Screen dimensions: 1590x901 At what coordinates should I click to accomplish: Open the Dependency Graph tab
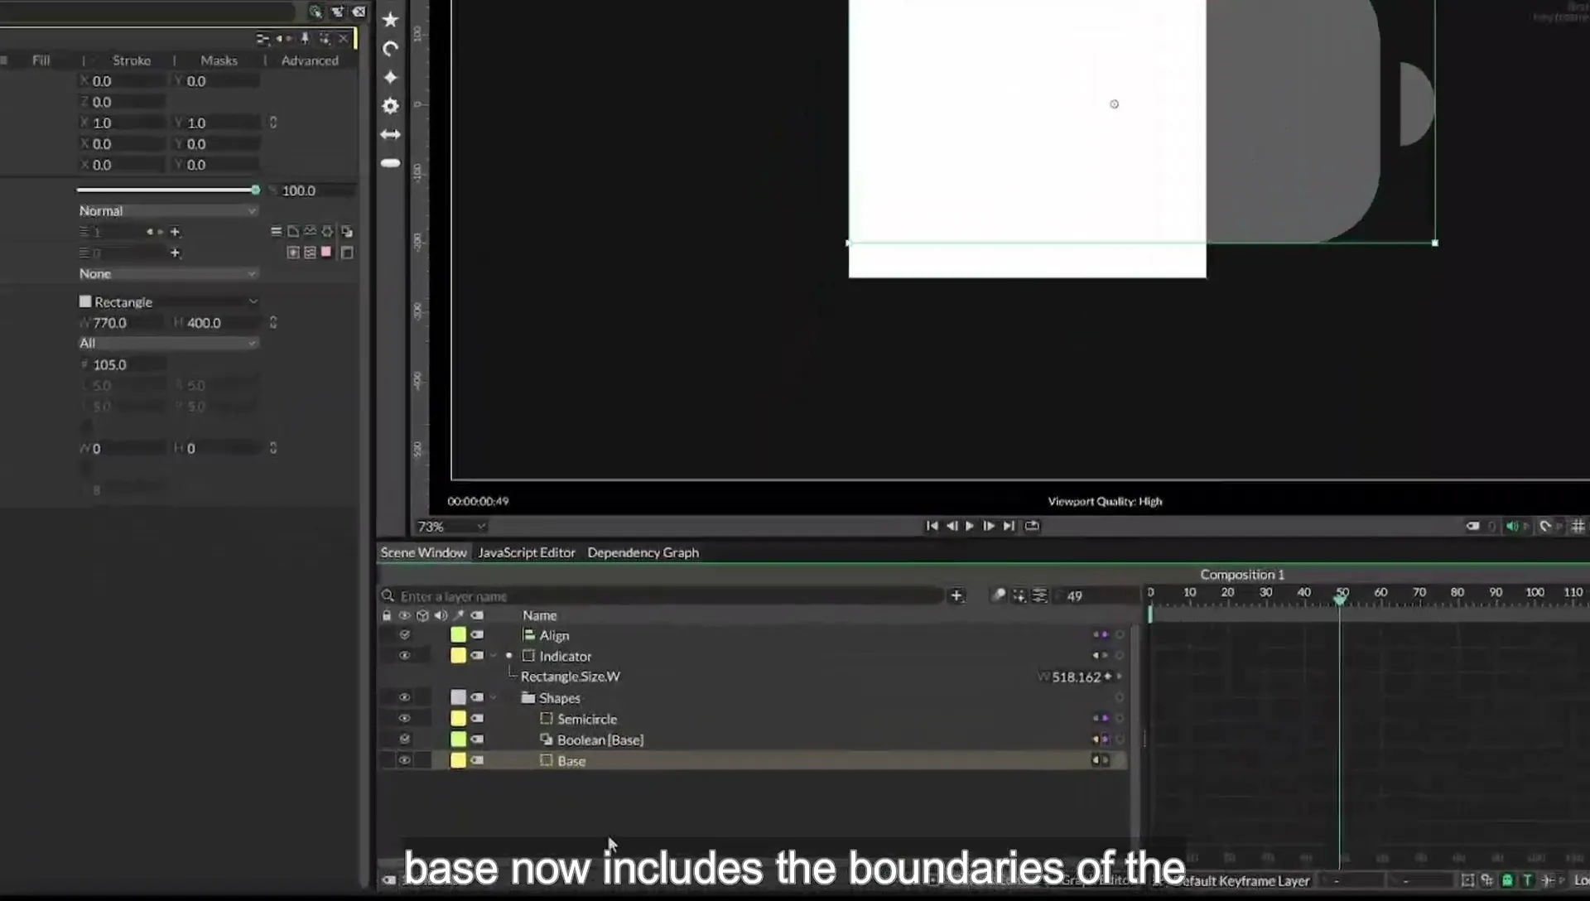643,552
